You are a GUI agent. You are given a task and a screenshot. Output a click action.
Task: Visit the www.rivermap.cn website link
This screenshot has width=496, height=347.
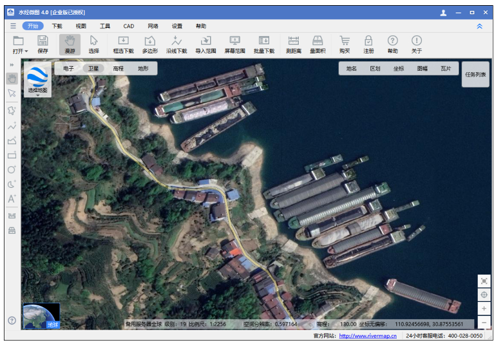[368, 335]
